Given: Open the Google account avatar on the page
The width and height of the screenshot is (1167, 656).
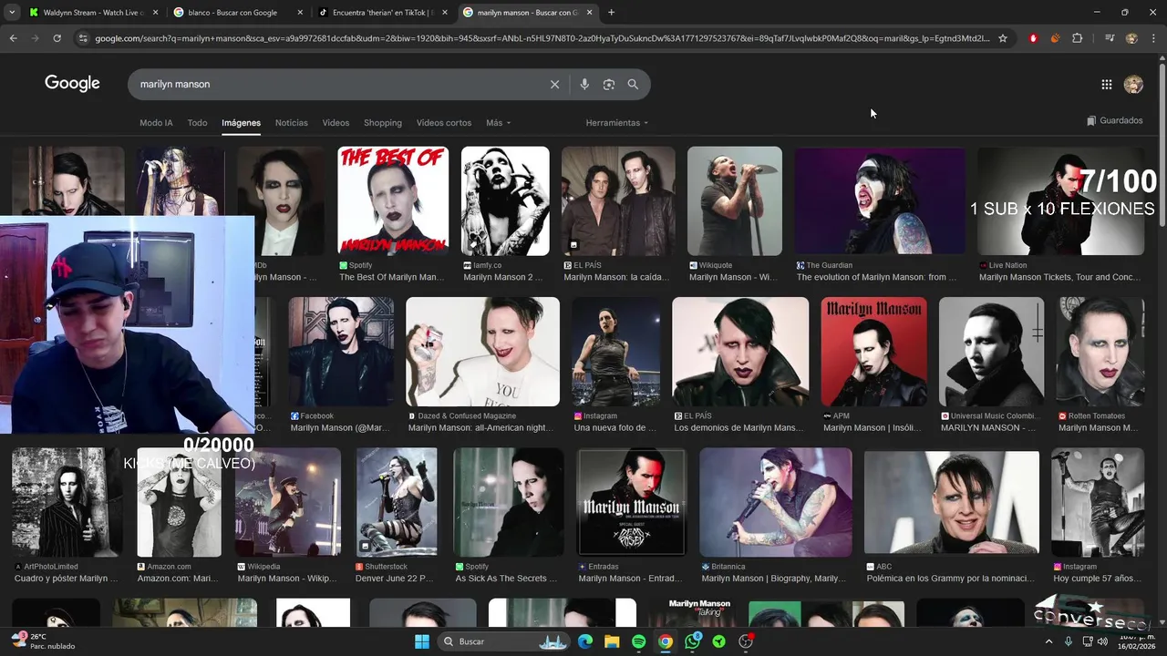Looking at the screenshot, I should pyautogui.click(x=1133, y=84).
